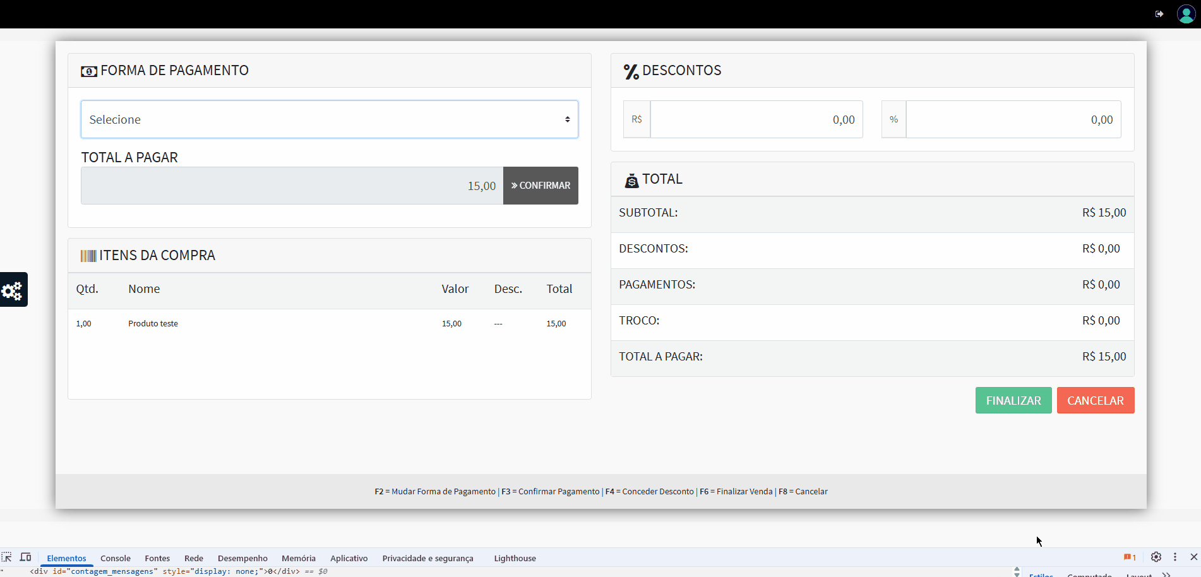Click the green Finalizar button
The width and height of the screenshot is (1201, 577).
pyautogui.click(x=1013, y=400)
